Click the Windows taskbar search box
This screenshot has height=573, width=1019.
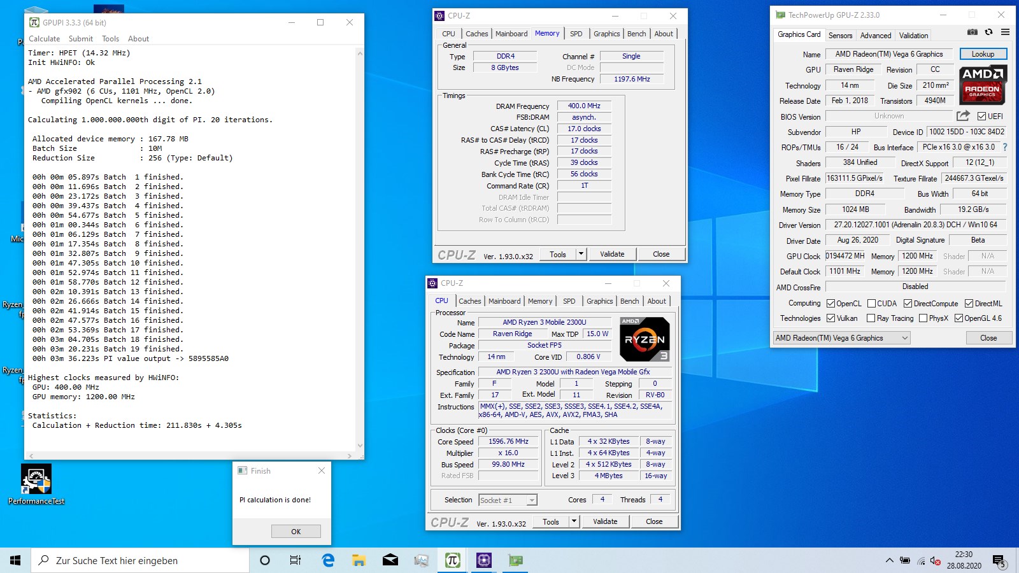click(x=140, y=560)
